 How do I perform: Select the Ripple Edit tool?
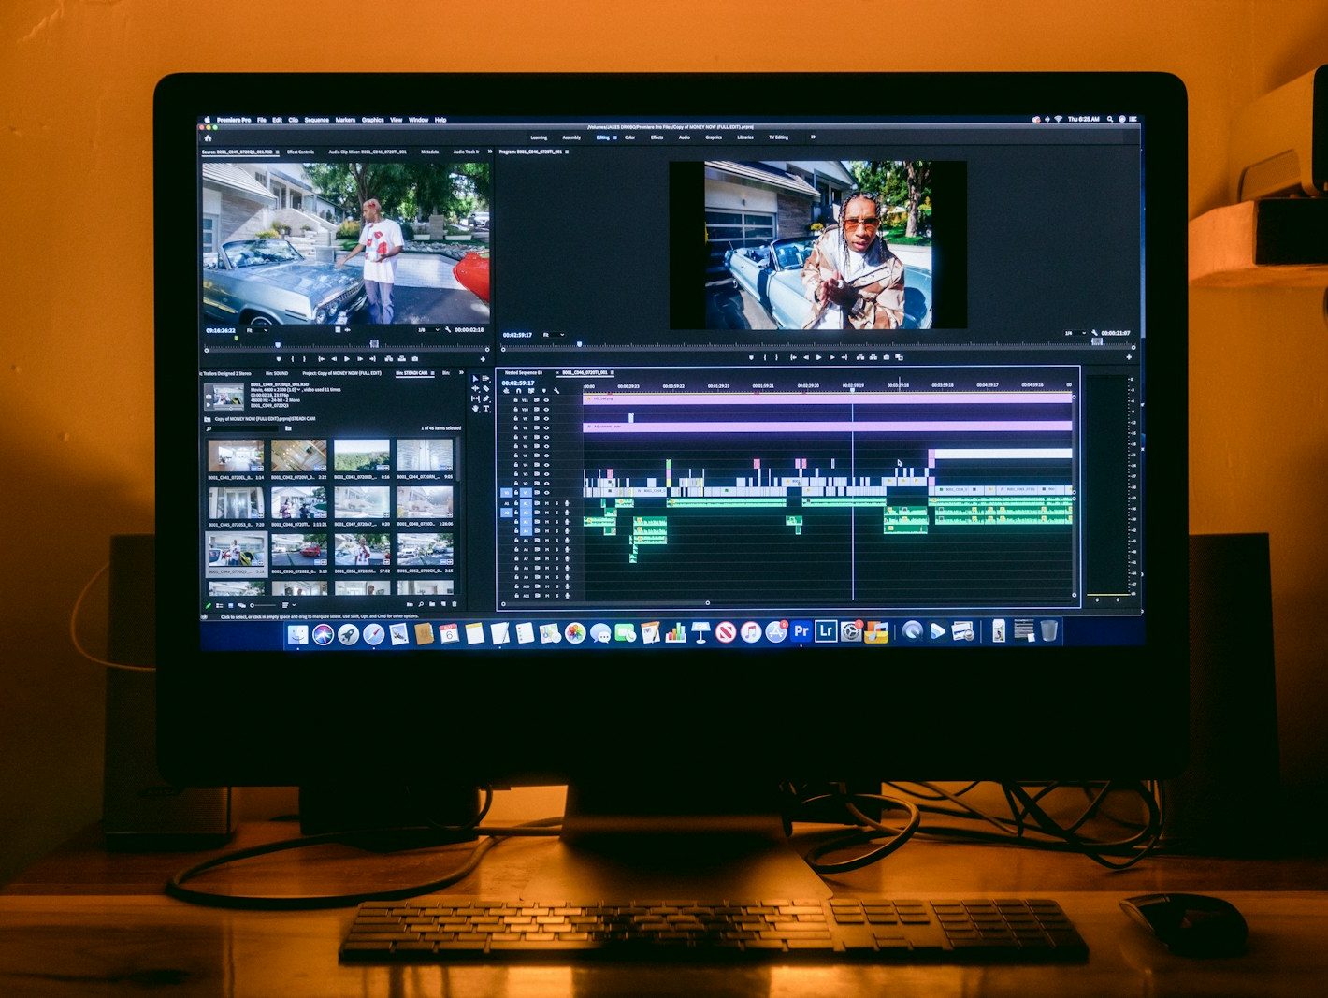pos(475,389)
